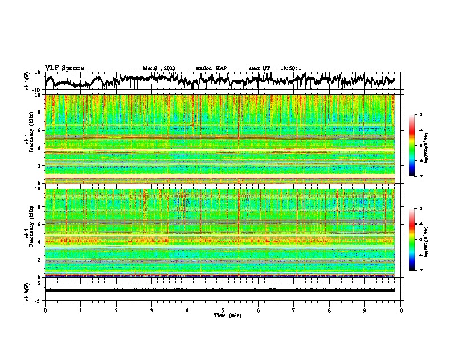451x348 pixels.
Task: Click time axis tick label "5"
Action: (x=223, y=310)
